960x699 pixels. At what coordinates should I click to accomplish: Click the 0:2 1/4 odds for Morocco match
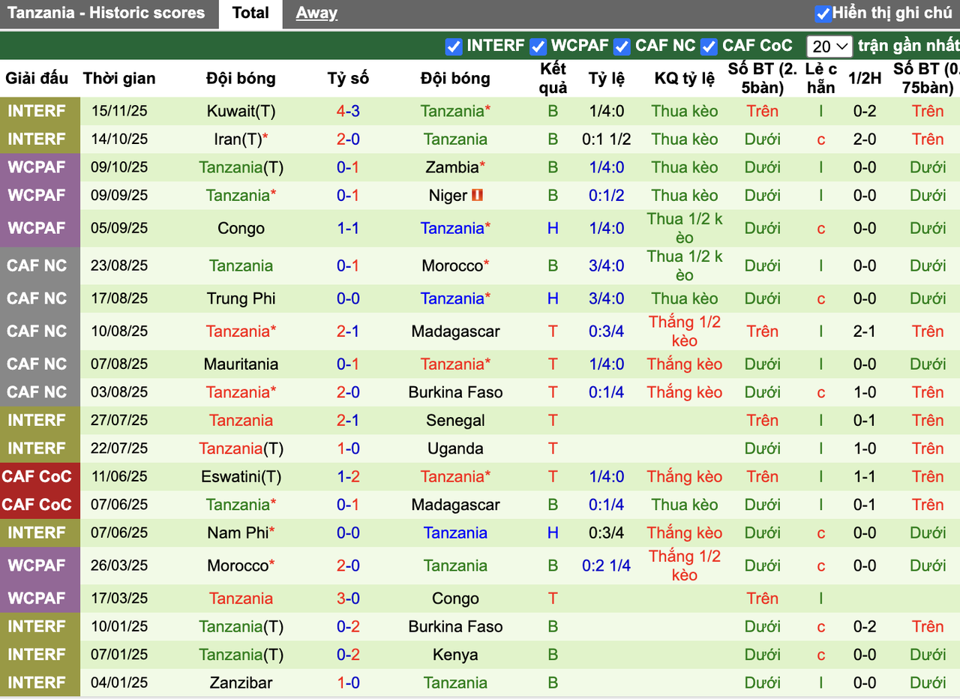(x=606, y=565)
